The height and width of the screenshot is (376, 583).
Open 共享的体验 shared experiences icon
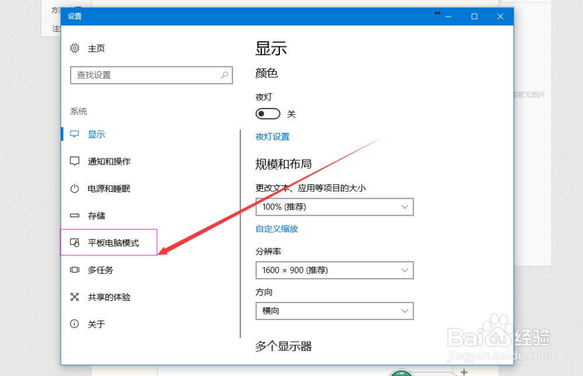pos(74,297)
